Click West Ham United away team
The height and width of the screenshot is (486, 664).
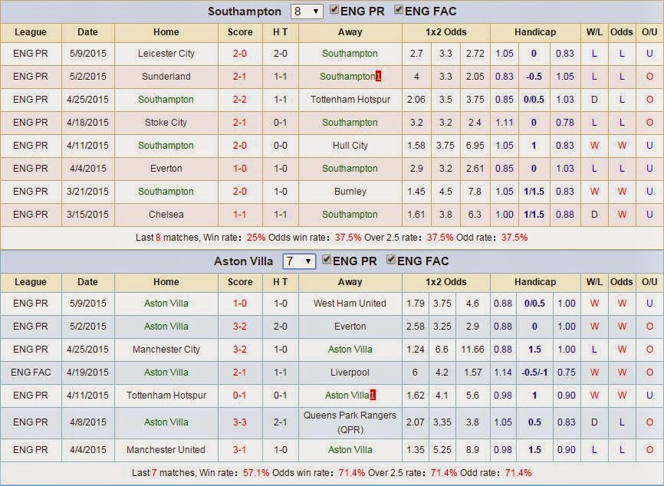[x=350, y=303]
